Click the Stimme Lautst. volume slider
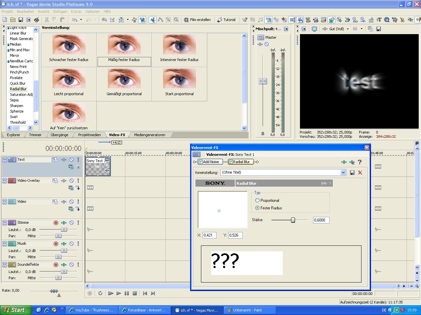Viewport: 421px width, 315px height. [x=64, y=230]
